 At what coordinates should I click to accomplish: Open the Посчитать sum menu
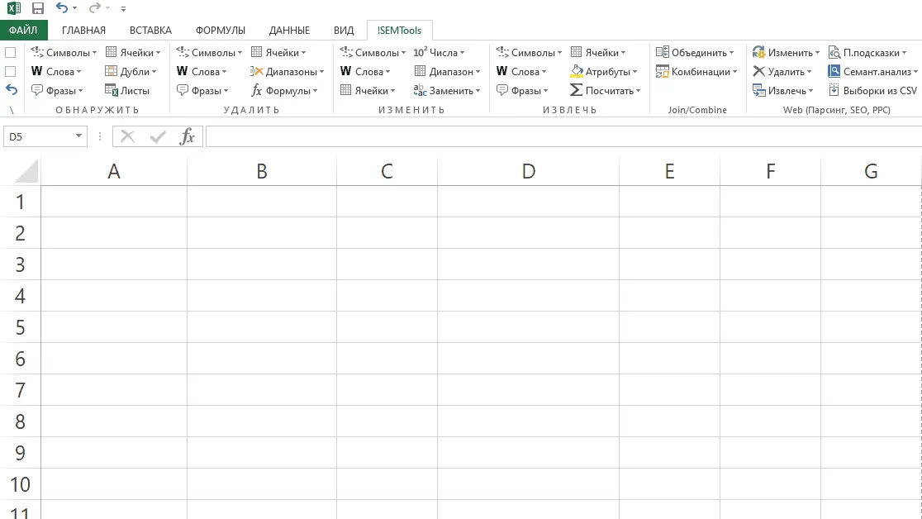(606, 91)
